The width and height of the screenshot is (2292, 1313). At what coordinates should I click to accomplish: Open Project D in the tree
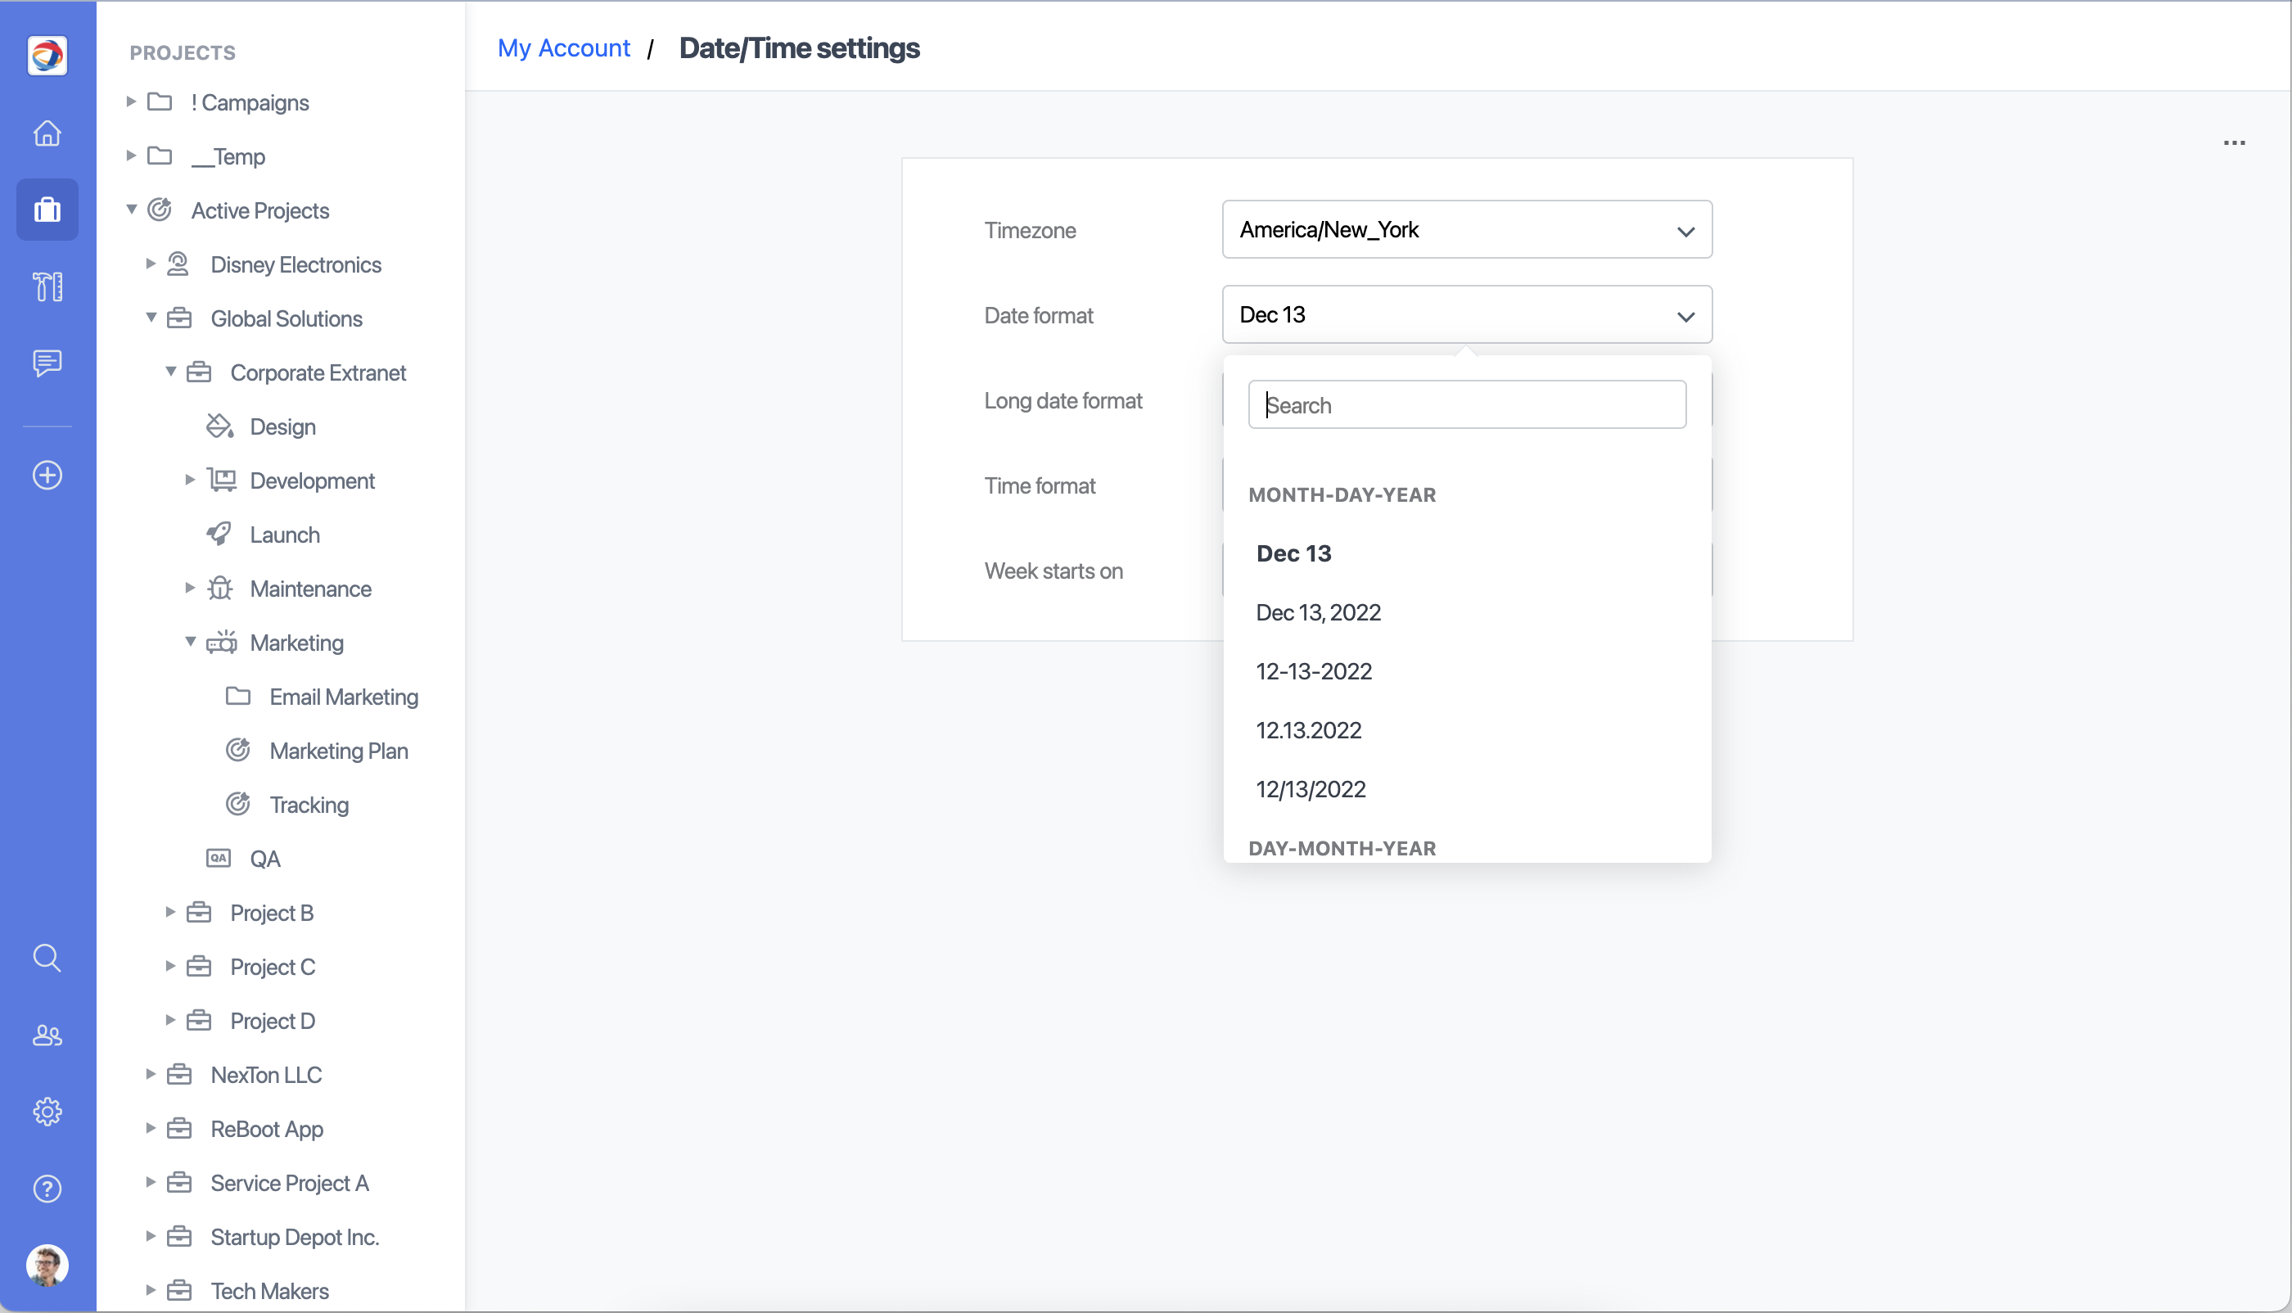click(273, 1021)
